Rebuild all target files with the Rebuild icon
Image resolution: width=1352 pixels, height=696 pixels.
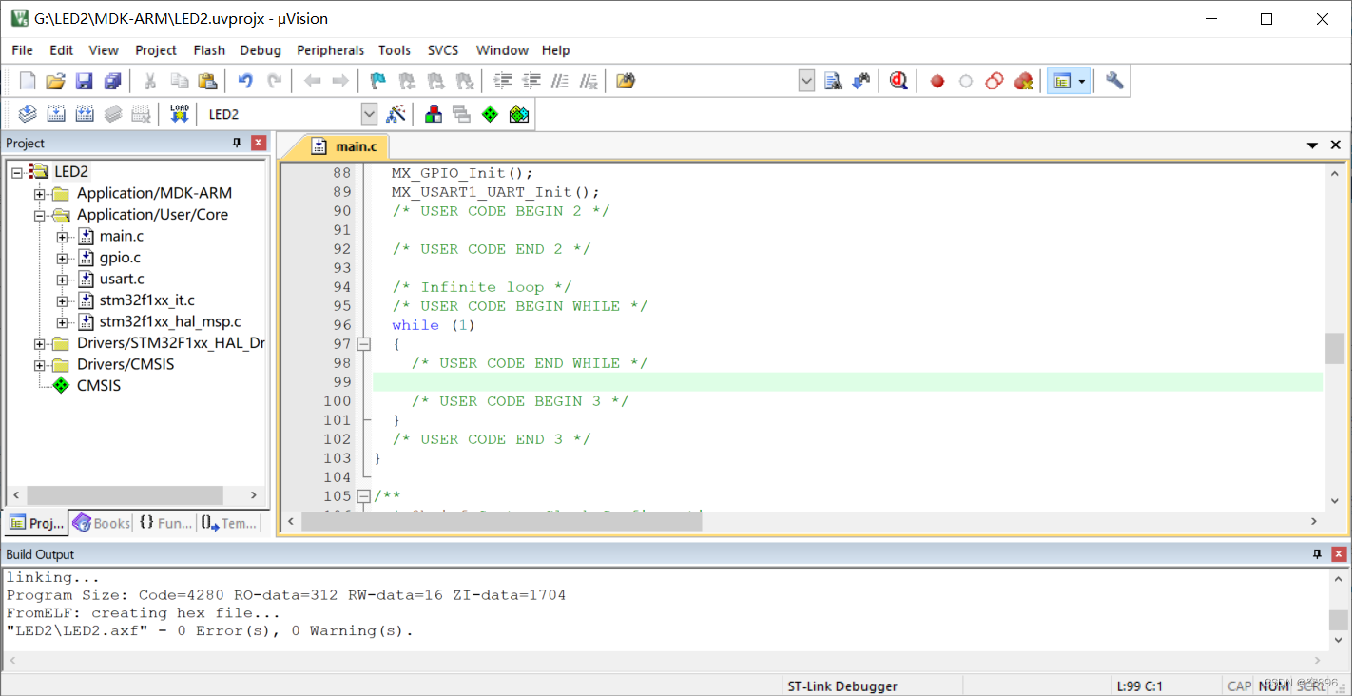coord(85,114)
